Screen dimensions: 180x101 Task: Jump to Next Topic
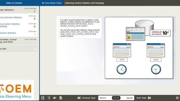pyautogui.click(x=144, y=98)
